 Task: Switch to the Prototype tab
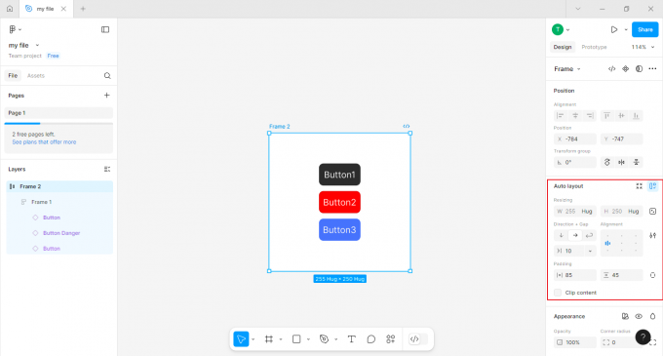coord(594,47)
